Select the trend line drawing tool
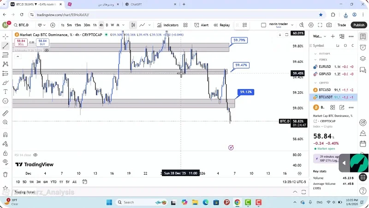Screen dimensions: 369x208 point(6,46)
